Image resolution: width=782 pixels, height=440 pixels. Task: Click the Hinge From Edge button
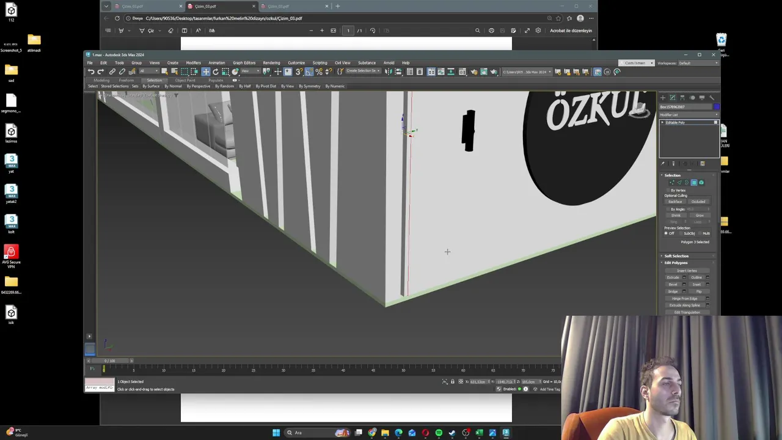(684, 298)
